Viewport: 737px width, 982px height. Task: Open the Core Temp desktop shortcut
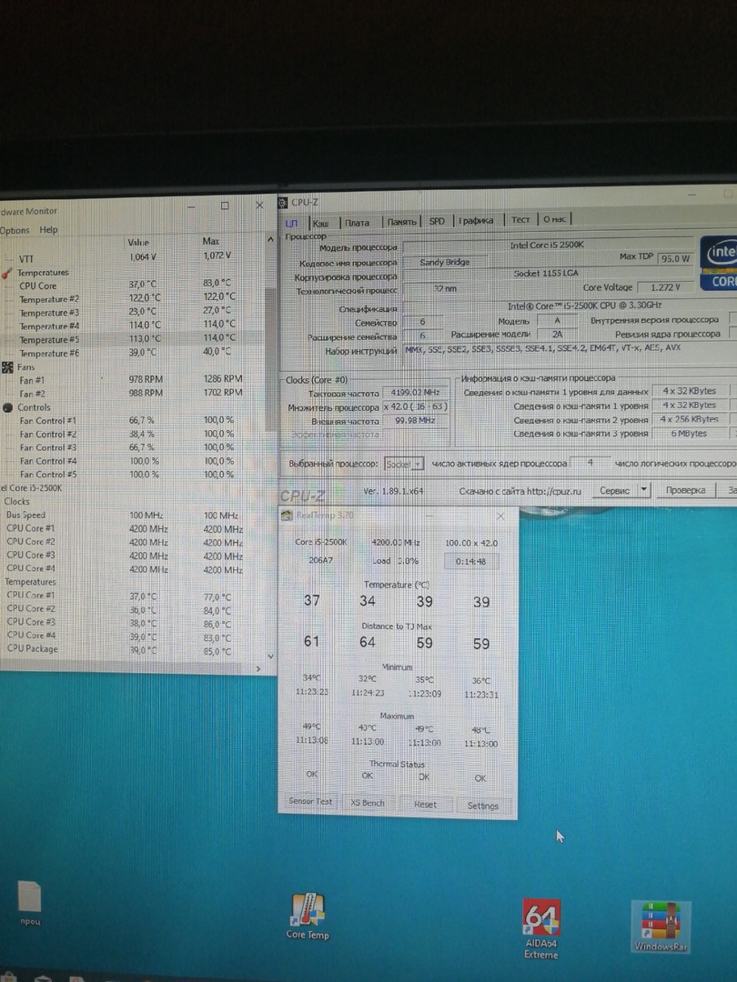pyautogui.click(x=308, y=917)
